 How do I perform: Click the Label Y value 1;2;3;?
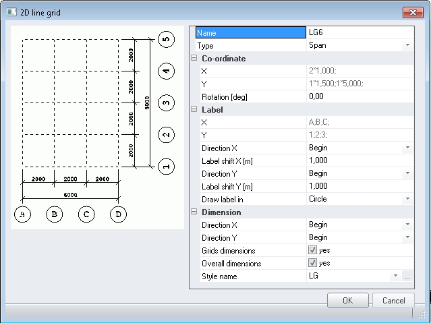click(x=360, y=135)
